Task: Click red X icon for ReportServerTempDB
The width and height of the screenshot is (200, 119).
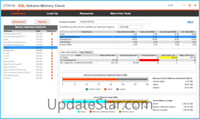Action: tap(52, 64)
